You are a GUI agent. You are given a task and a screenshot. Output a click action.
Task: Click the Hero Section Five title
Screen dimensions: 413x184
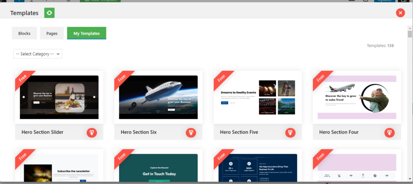pyautogui.click(x=239, y=132)
